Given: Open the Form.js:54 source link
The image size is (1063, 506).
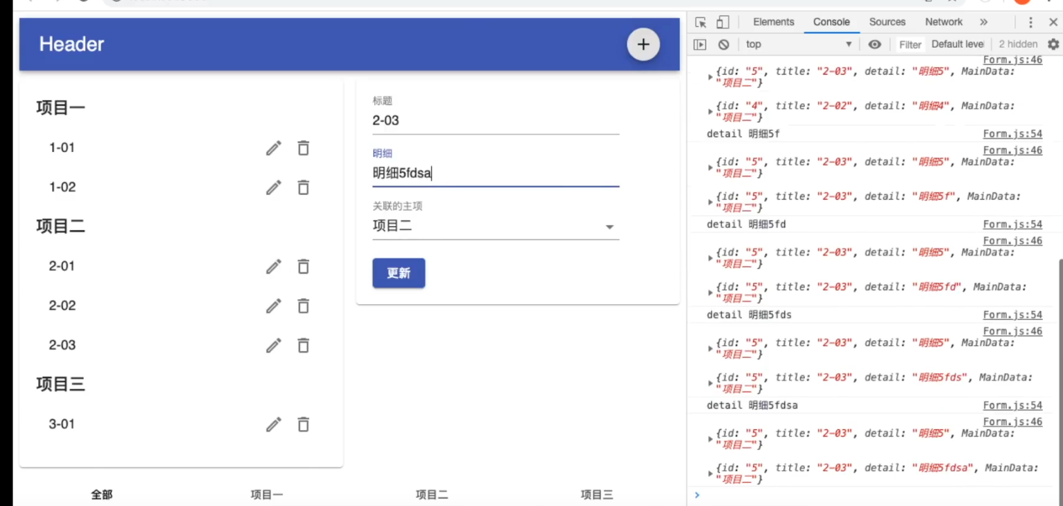Looking at the screenshot, I should pyautogui.click(x=1013, y=133).
